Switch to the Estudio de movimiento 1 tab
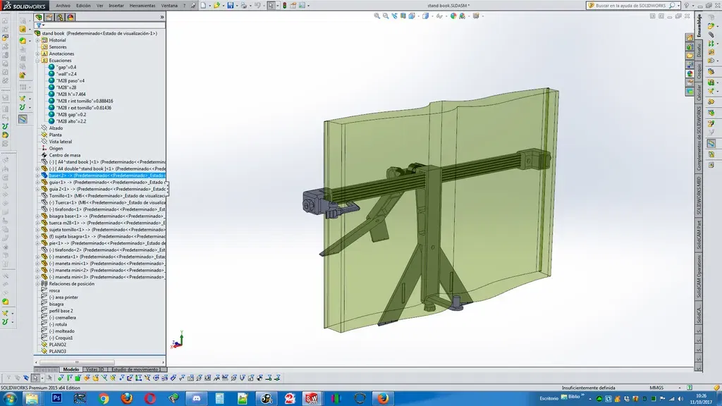 [x=137, y=369]
